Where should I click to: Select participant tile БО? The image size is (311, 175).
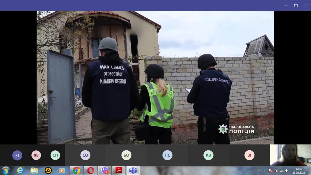coord(126,155)
